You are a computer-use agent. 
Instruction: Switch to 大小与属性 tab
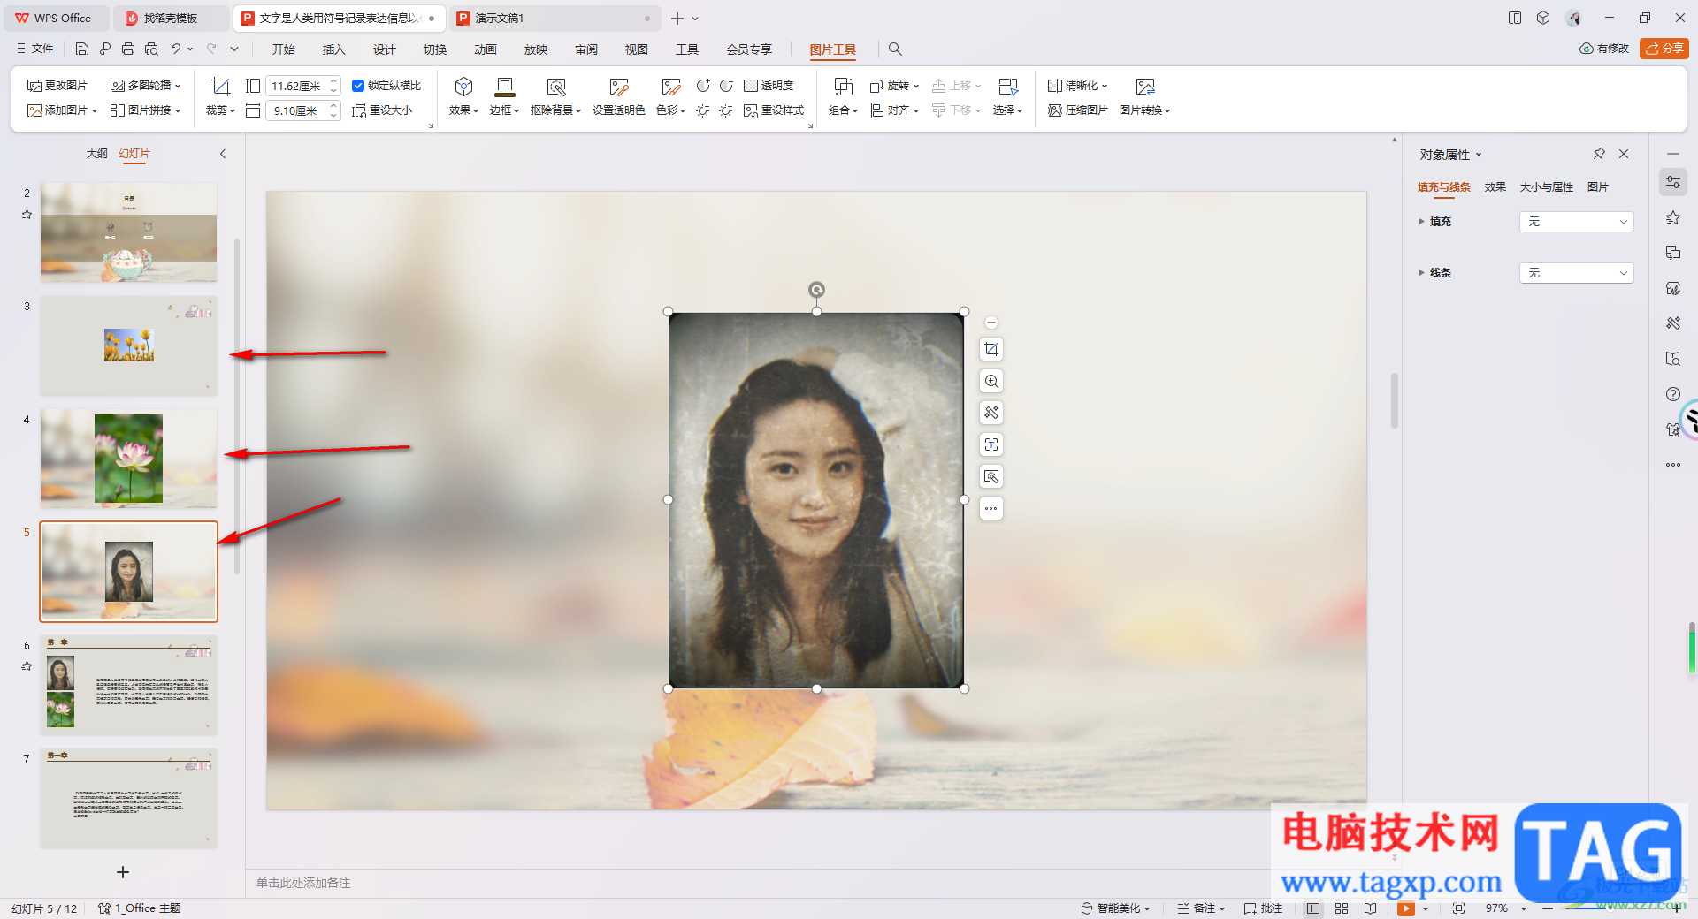(x=1547, y=187)
